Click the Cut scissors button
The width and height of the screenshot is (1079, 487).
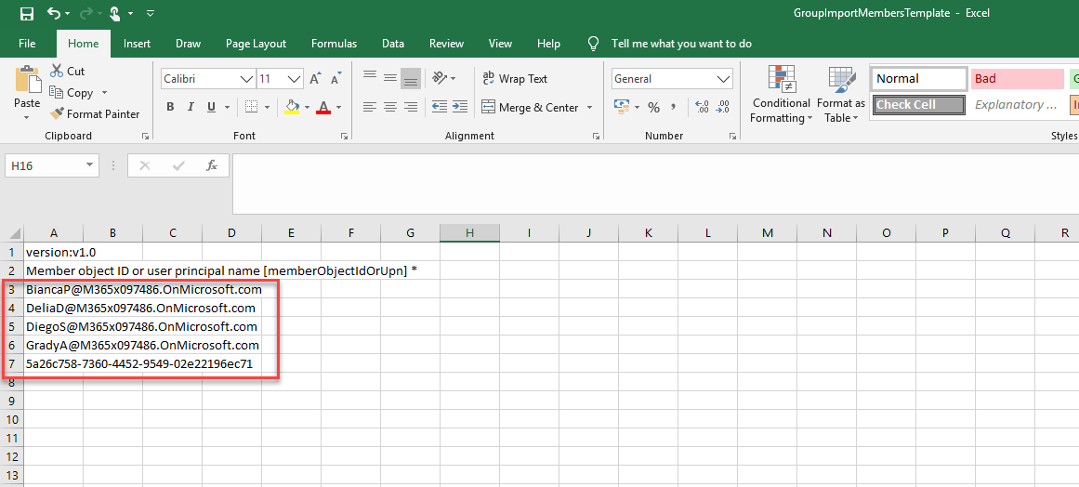[x=68, y=71]
